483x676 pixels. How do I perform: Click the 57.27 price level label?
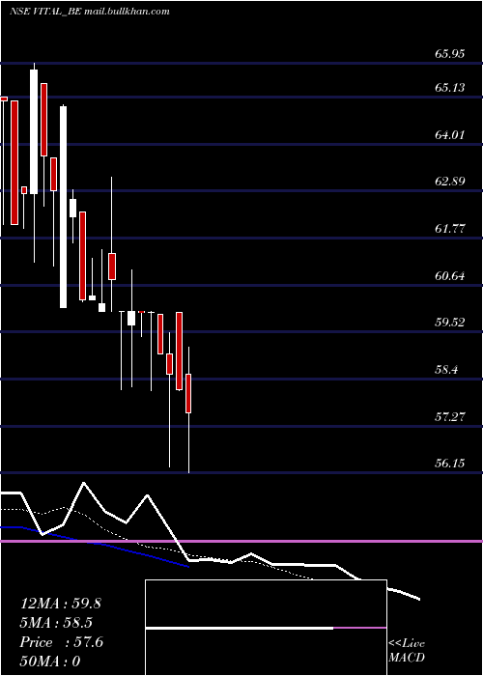pos(450,417)
